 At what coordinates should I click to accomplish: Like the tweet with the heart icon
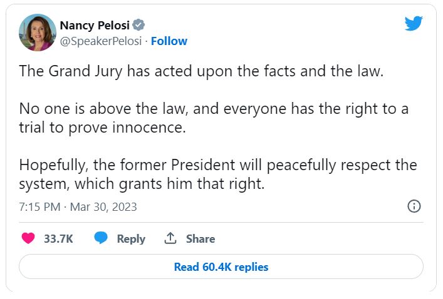coord(28,238)
